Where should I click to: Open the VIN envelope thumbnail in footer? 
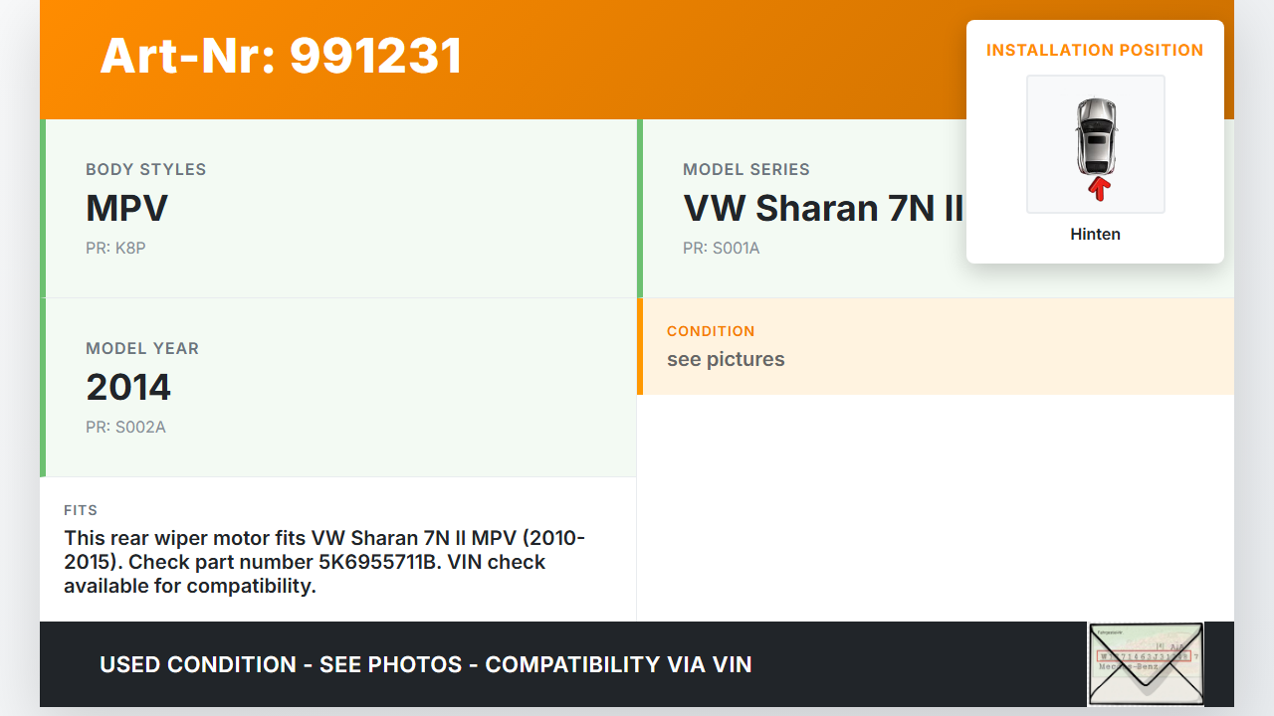click(1146, 663)
